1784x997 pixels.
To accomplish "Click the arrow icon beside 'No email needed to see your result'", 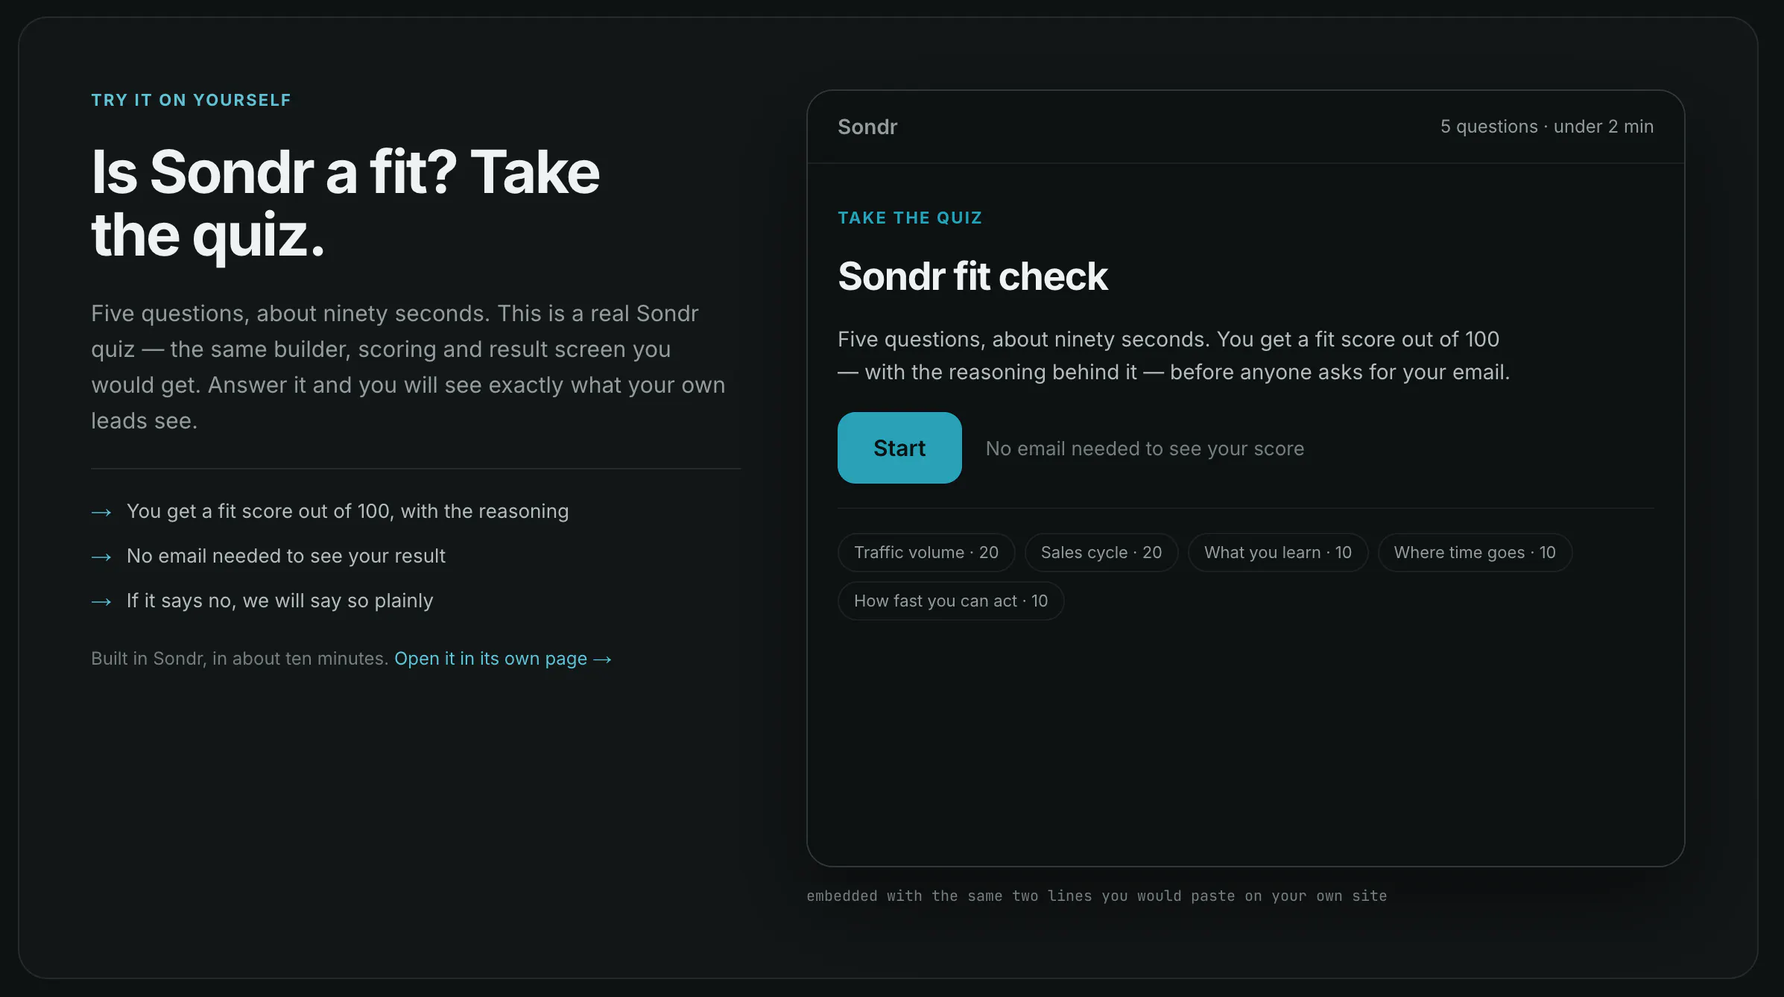I will 101,557.
